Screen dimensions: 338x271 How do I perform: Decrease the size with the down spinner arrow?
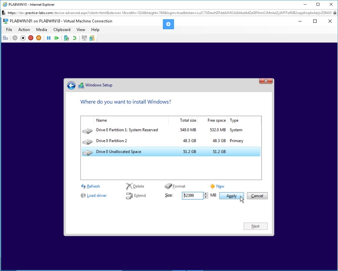coord(206,197)
